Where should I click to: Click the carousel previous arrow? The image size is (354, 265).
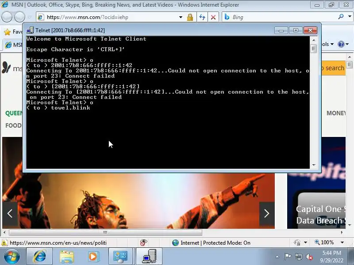(x=10, y=213)
